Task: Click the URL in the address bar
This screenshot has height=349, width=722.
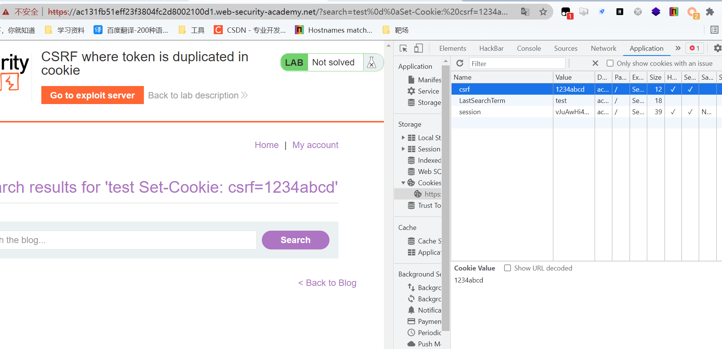Action: [x=278, y=12]
